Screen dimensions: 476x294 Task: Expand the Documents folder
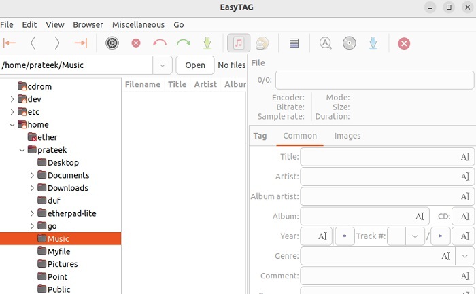click(x=32, y=175)
